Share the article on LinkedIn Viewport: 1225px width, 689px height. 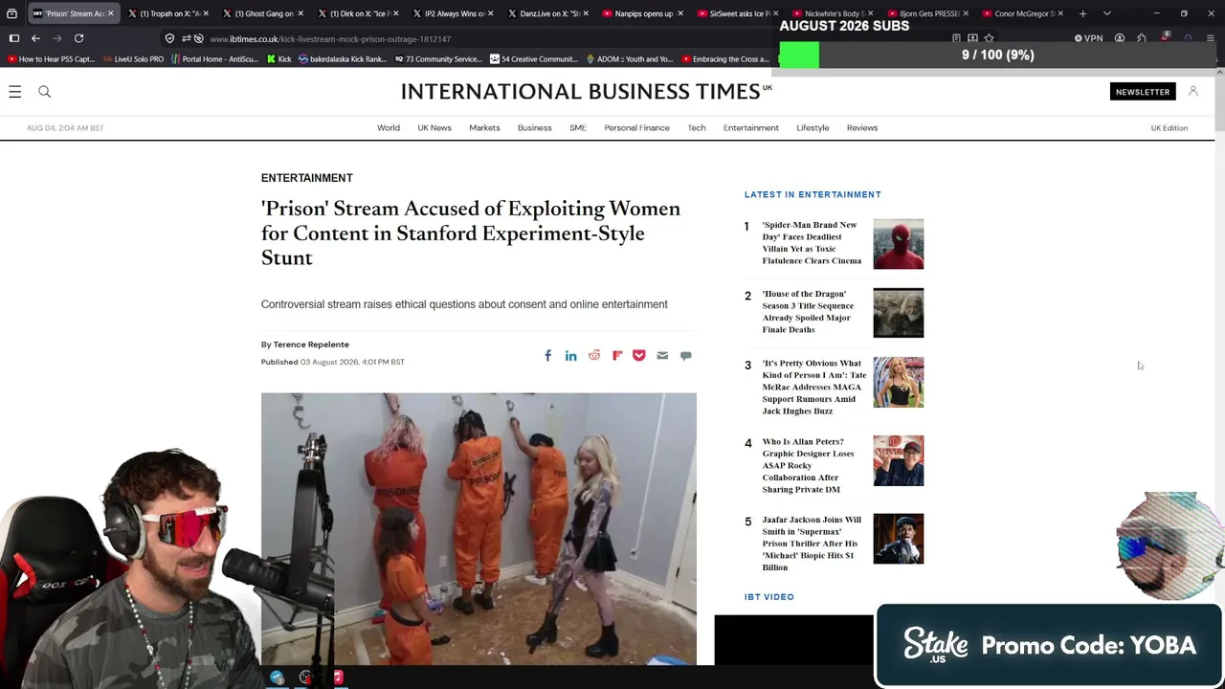click(x=570, y=355)
